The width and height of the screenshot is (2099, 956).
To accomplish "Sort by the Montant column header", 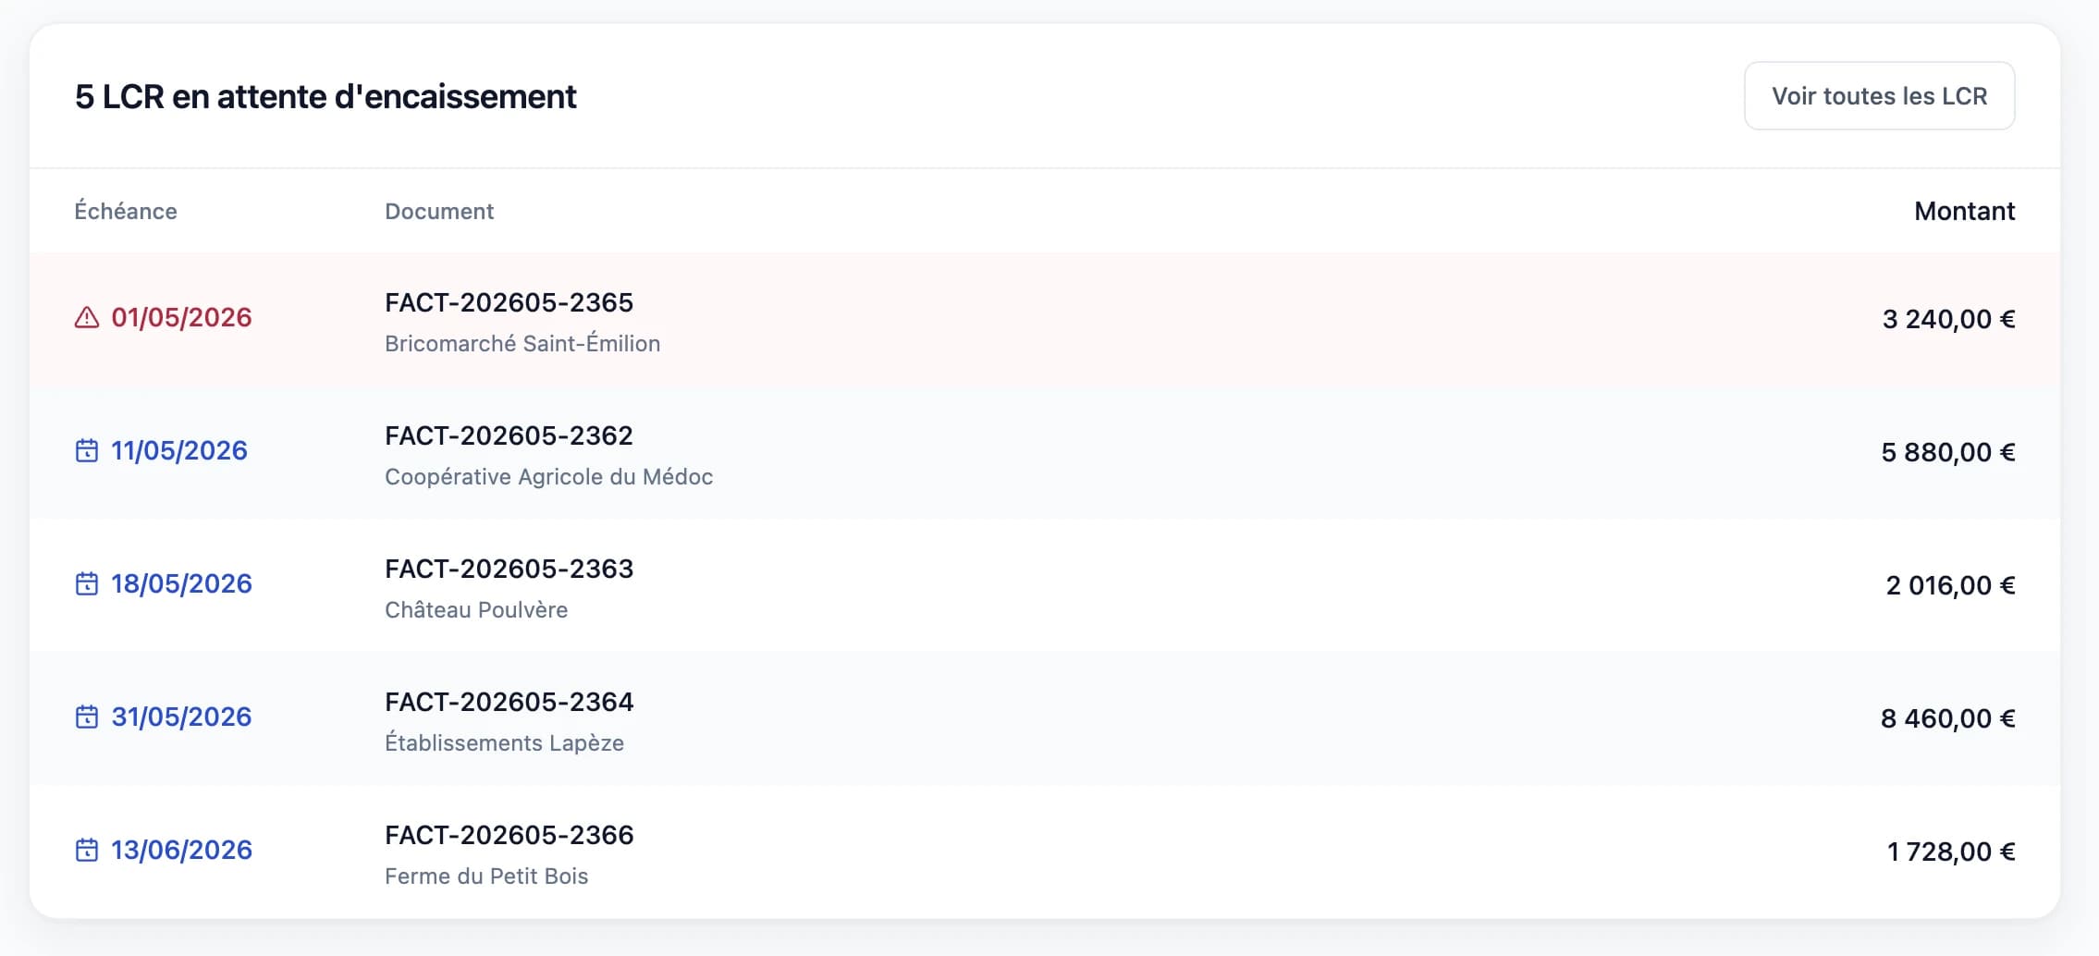I will [1964, 212].
